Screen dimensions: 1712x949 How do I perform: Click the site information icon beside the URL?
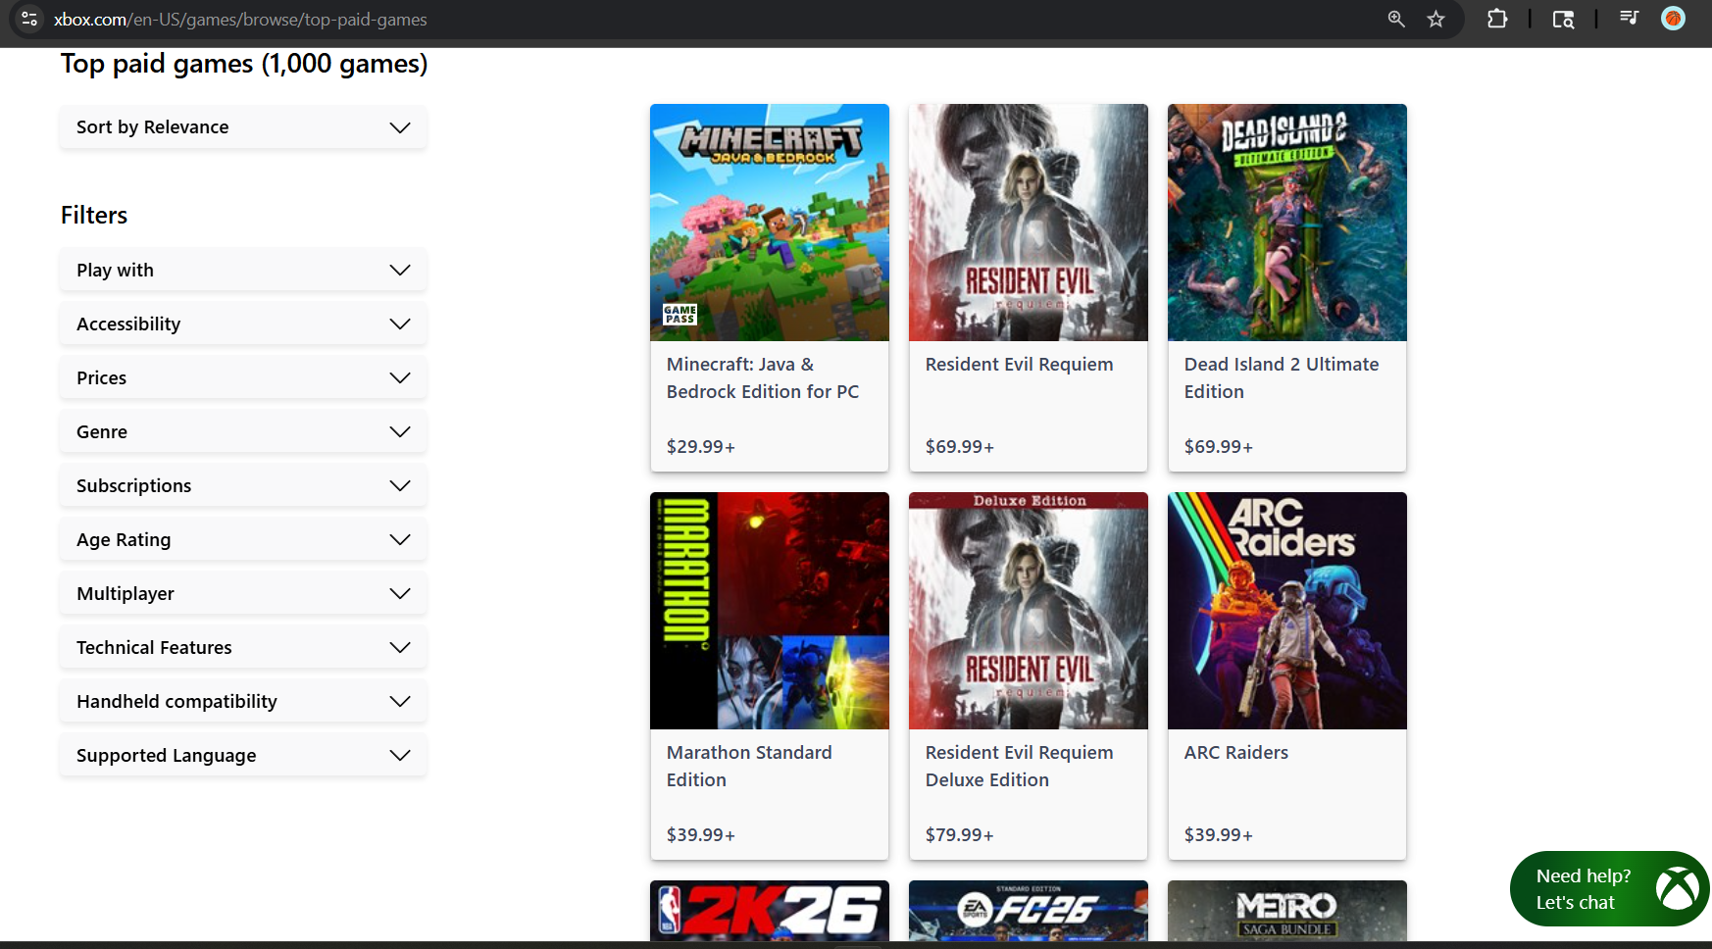tap(29, 19)
